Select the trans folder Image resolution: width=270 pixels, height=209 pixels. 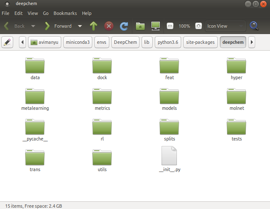point(35,161)
